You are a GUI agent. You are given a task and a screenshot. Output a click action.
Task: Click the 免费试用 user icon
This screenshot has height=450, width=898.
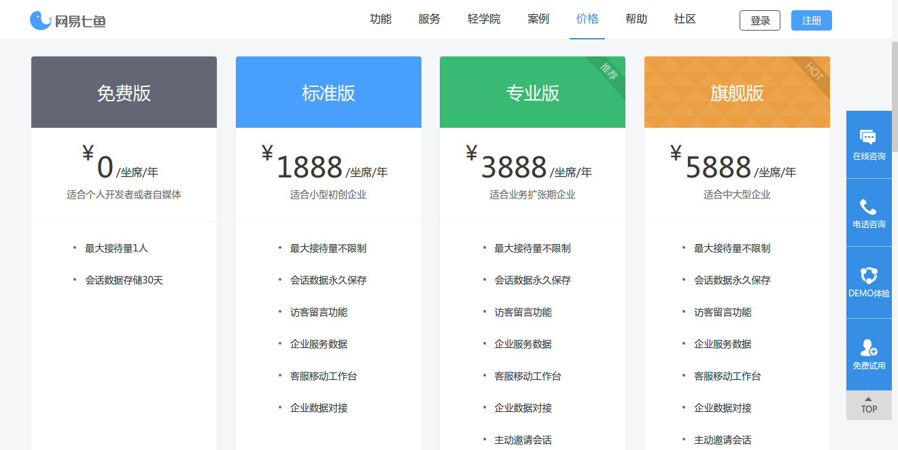click(868, 347)
